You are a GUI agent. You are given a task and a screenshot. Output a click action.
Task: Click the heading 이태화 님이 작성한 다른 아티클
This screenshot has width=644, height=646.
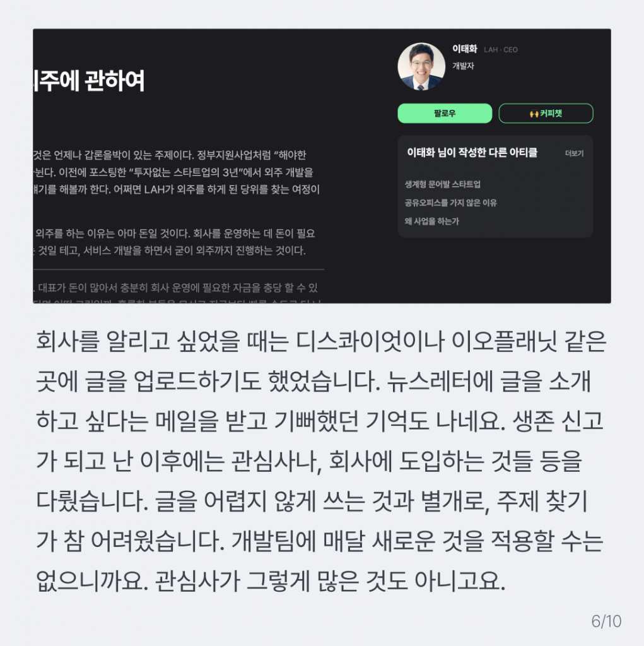(x=472, y=153)
